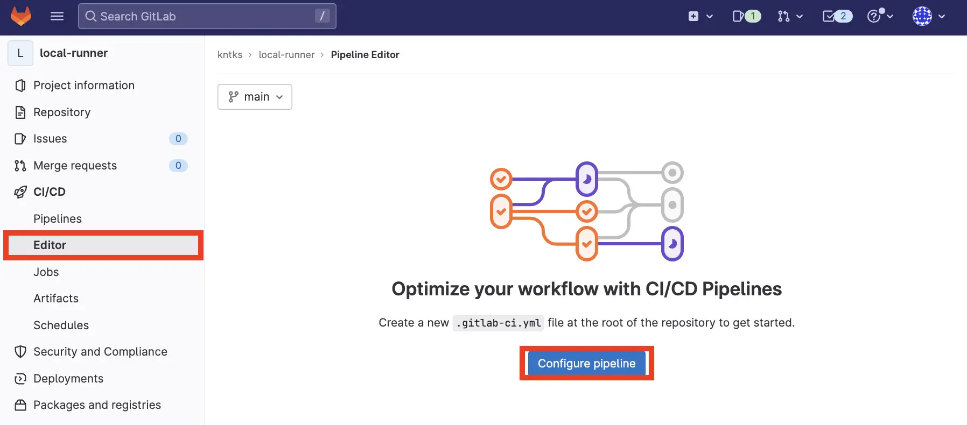Image resolution: width=967 pixels, height=425 pixels.
Task: Select Jobs in the CI/CD submenu
Action: 46,272
